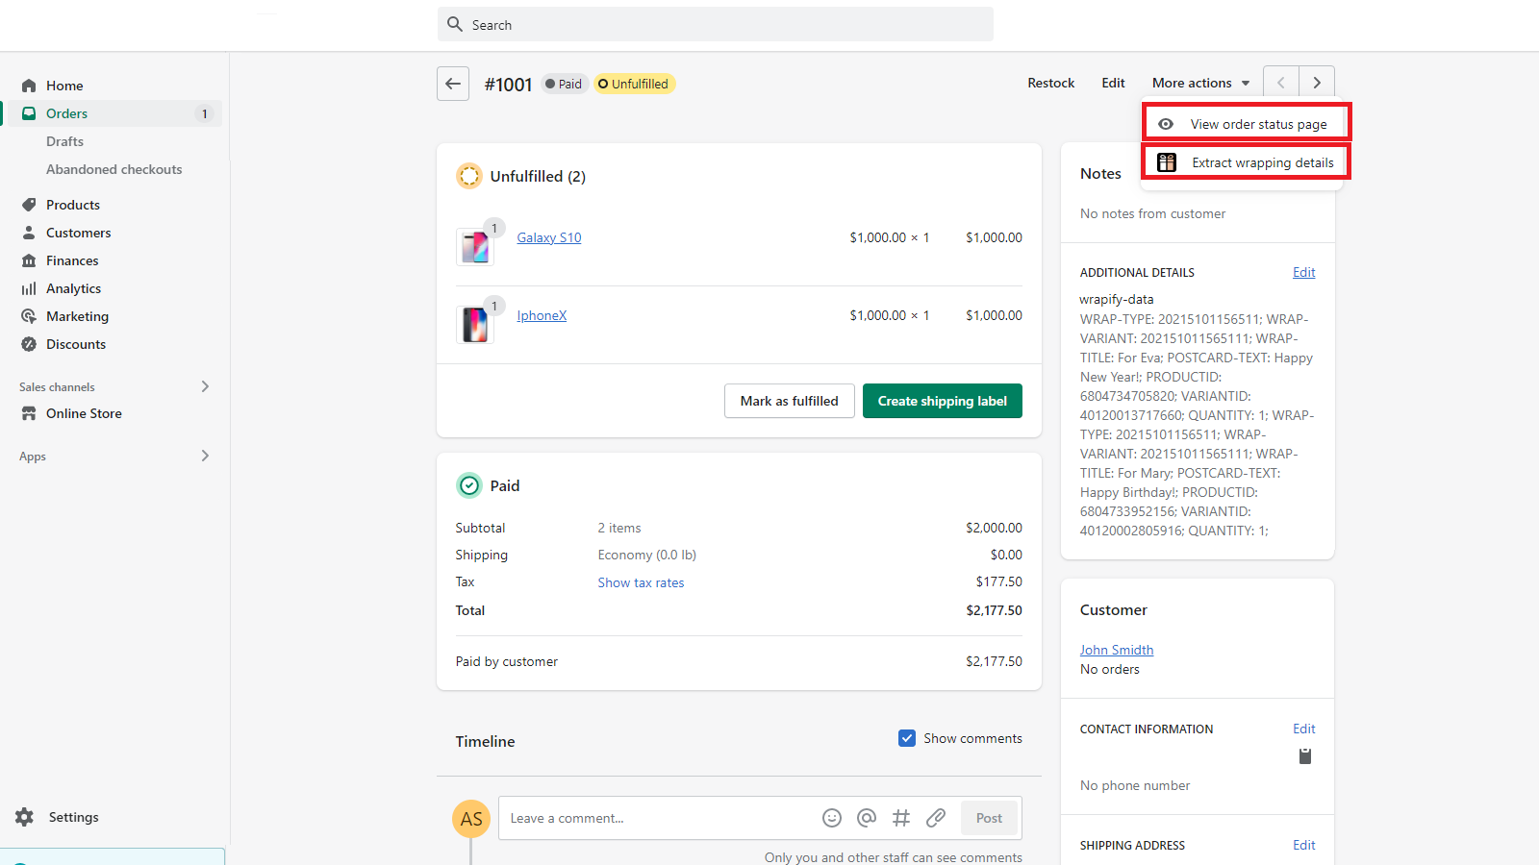Viewport: 1539px width, 865px height.
Task: Open Settings via the gear icon
Action: tap(25, 817)
